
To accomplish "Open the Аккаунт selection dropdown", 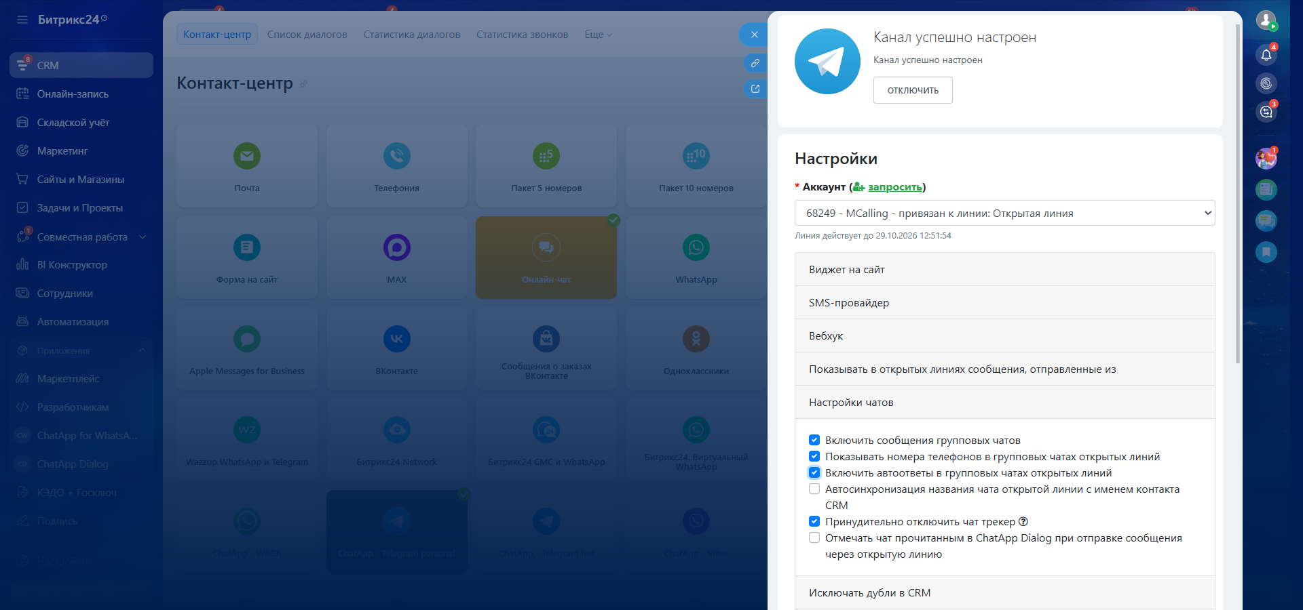I will pos(1004,213).
